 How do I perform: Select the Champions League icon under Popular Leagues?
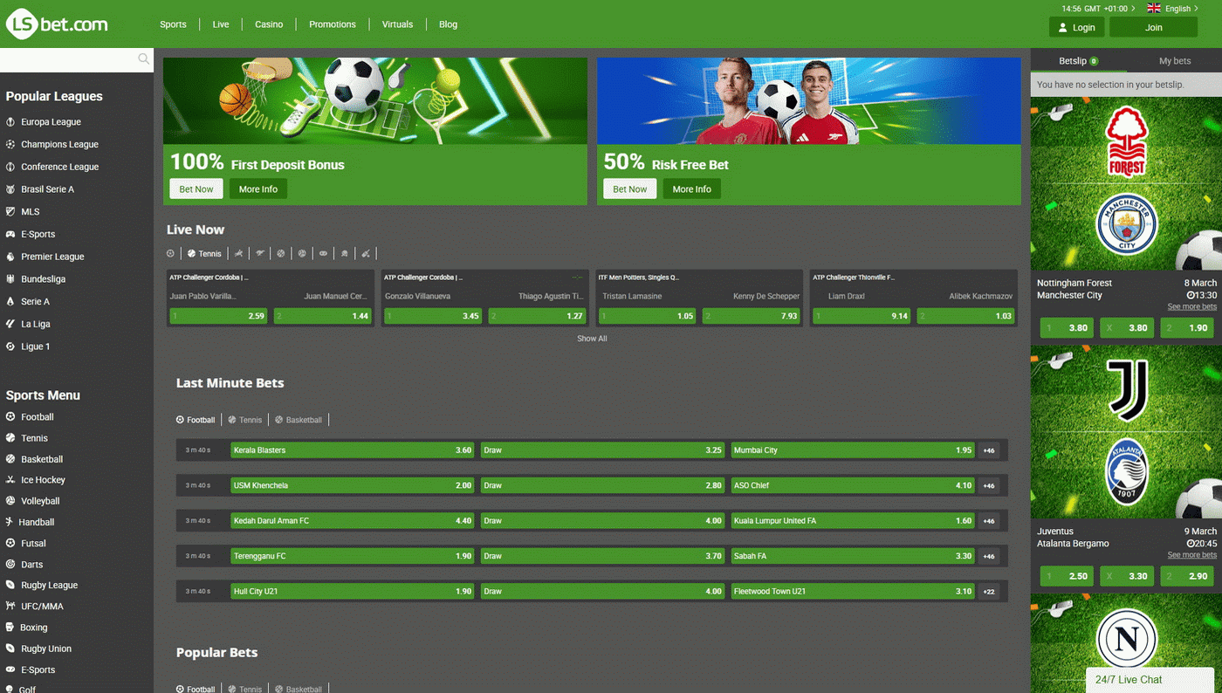click(11, 144)
